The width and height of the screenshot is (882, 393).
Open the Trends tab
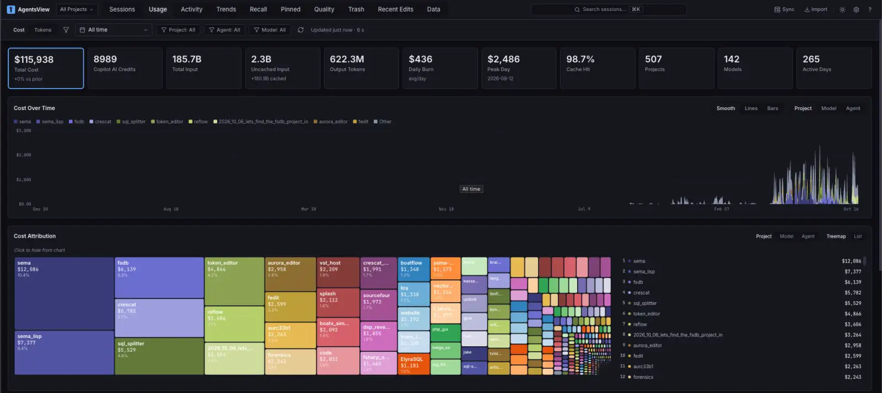(x=226, y=9)
